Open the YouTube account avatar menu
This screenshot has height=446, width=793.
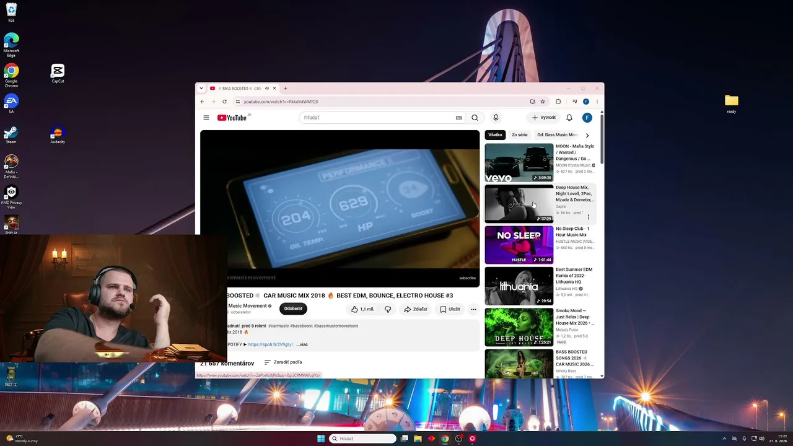[x=587, y=118]
